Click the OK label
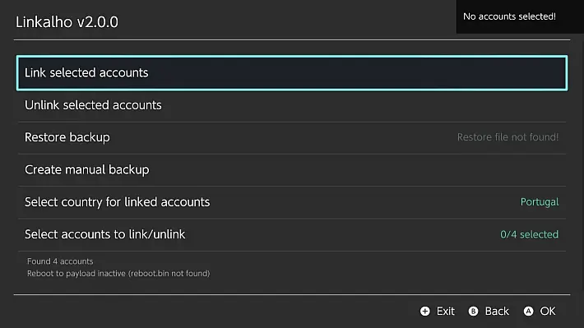The height and width of the screenshot is (328, 584). [x=548, y=312]
